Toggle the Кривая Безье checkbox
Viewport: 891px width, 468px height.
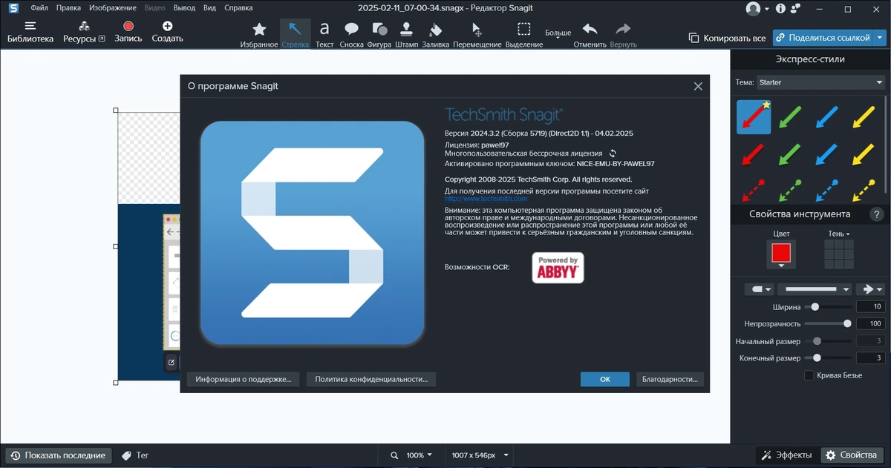809,375
